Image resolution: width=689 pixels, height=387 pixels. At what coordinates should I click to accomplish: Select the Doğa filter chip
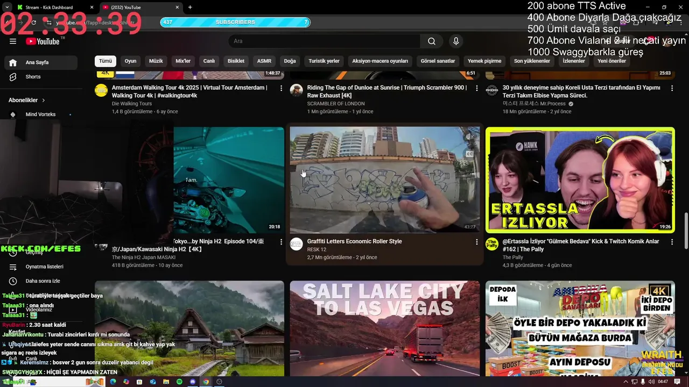[290, 61]
